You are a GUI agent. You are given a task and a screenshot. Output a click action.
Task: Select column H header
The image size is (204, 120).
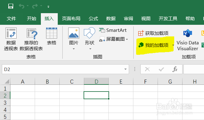tap(193, 81)
